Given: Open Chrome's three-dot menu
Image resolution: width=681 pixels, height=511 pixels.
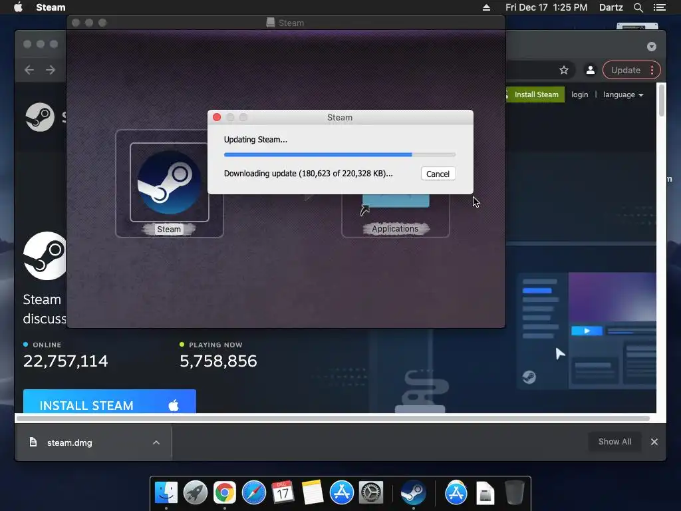Looking at the screenshot, I should [652, 70].
